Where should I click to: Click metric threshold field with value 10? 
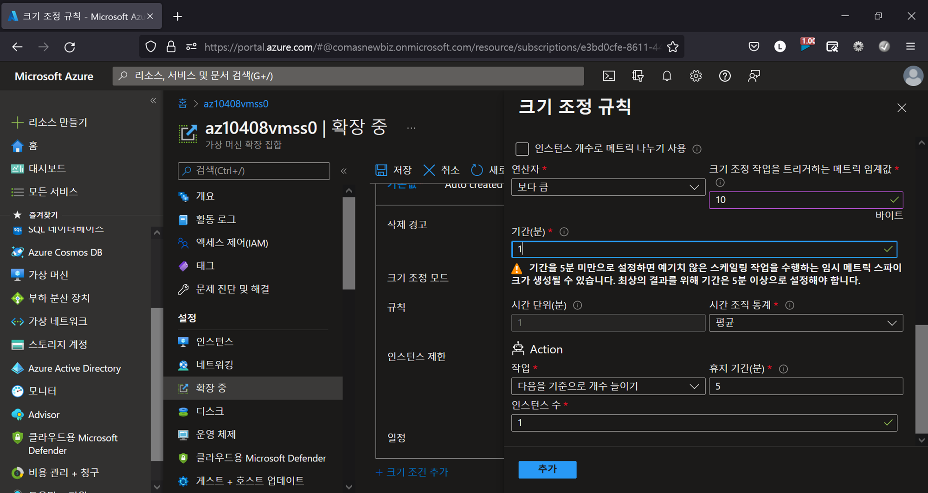806,200
